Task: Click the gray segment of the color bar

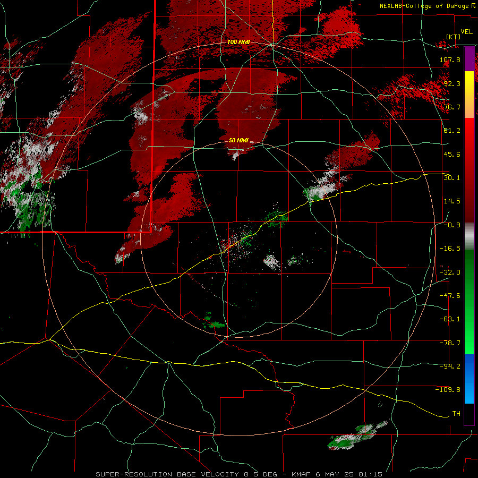Action: click(469, 236)
